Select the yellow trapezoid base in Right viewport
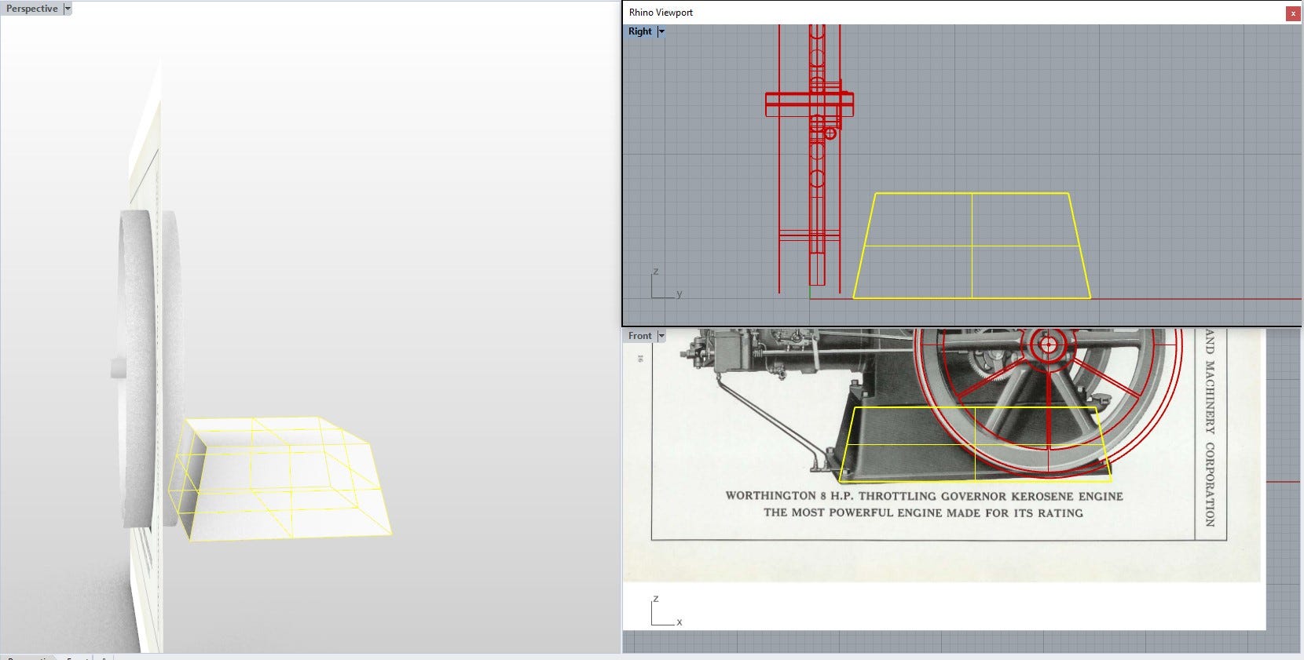This screenshot has width=1304, height=660. (972, 246)
